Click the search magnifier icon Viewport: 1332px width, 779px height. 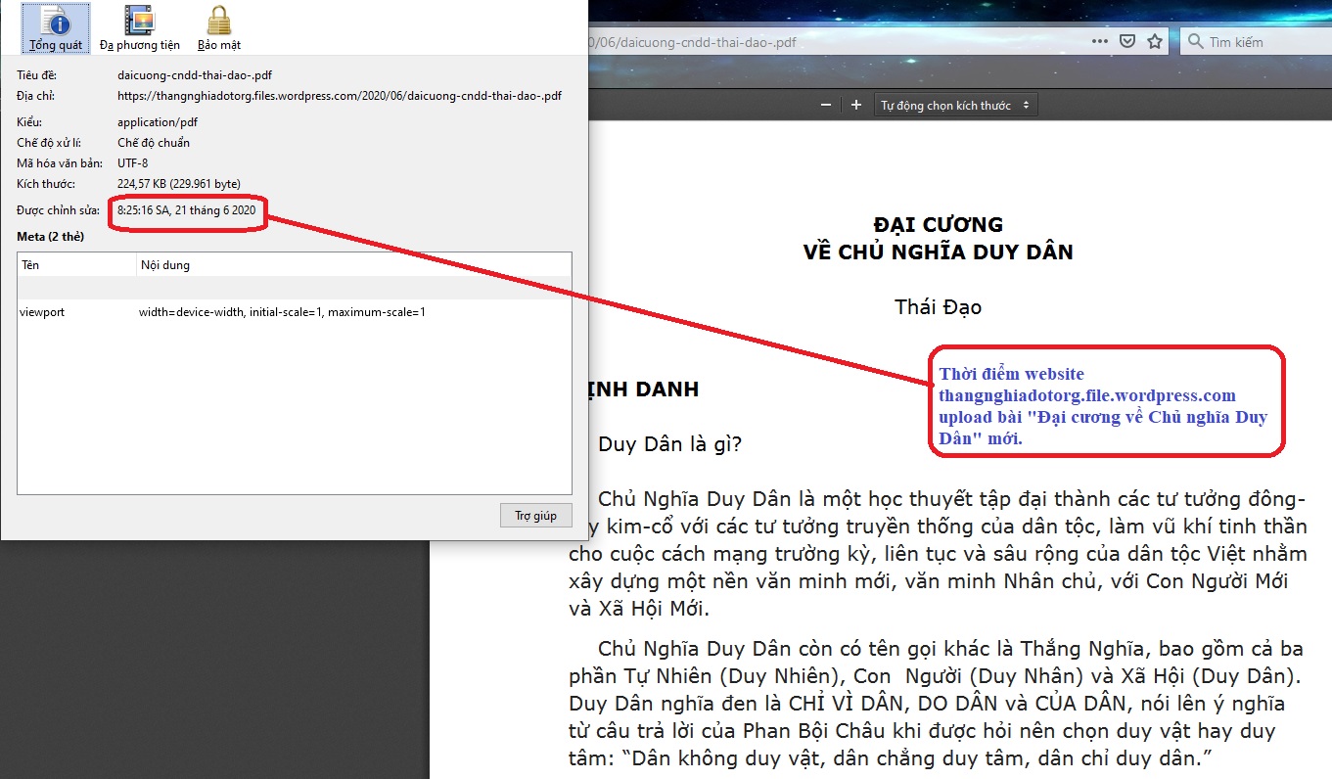(1196, 42)
